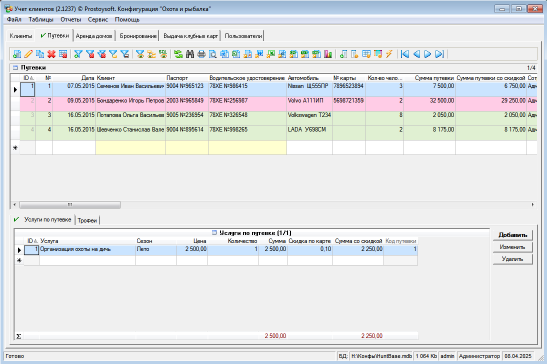Go to the last record arrow
The image size is (547, 364).
[439, 54]
